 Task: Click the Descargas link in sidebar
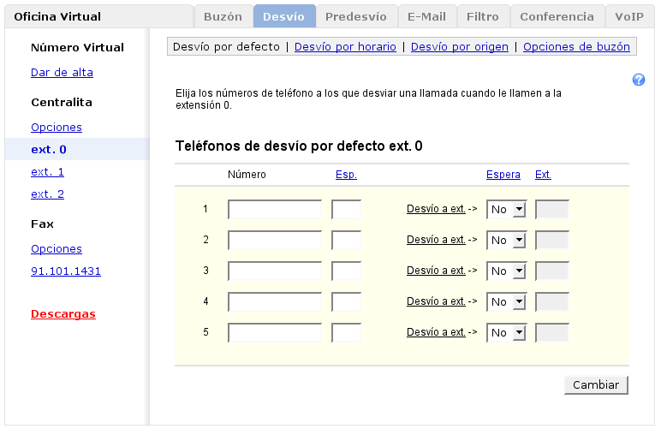63,314
